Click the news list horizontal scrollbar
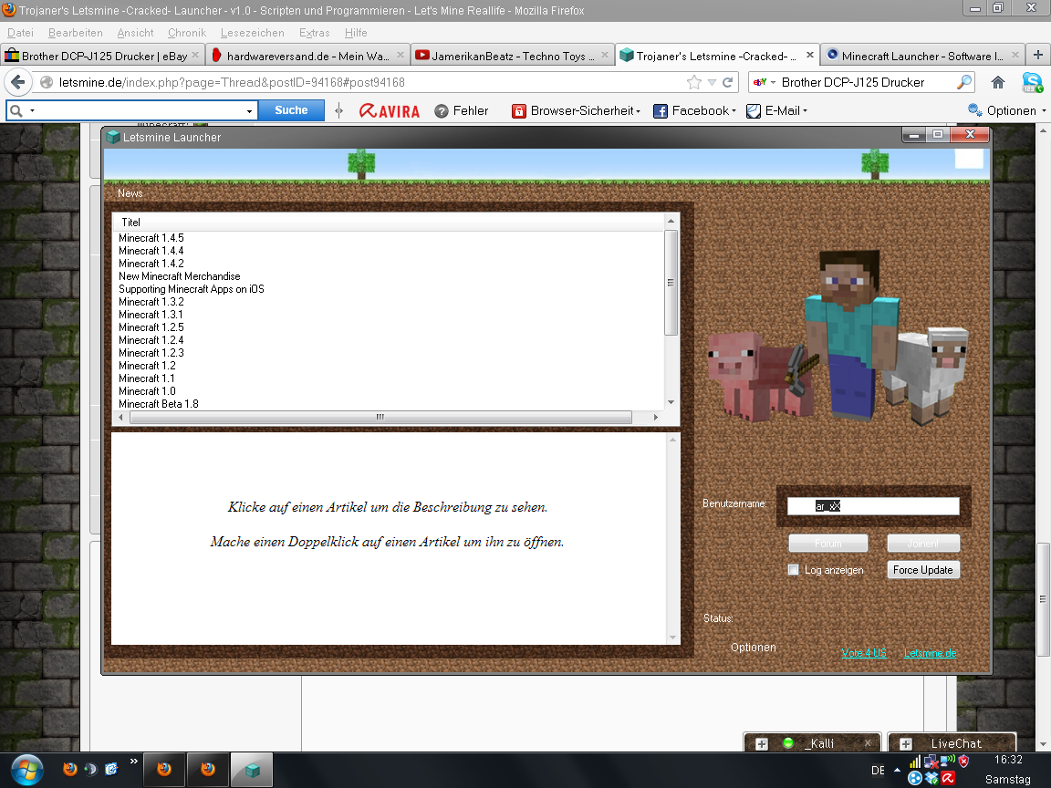The height and width of the screenshot is (788, 1051). (380, 417)
